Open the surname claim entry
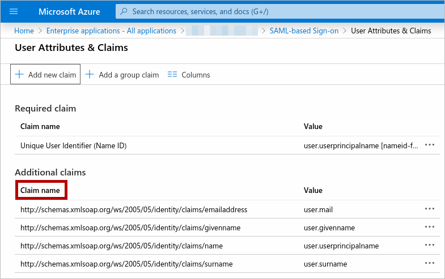This screenshot has height=279, width=445. point(126,264)
